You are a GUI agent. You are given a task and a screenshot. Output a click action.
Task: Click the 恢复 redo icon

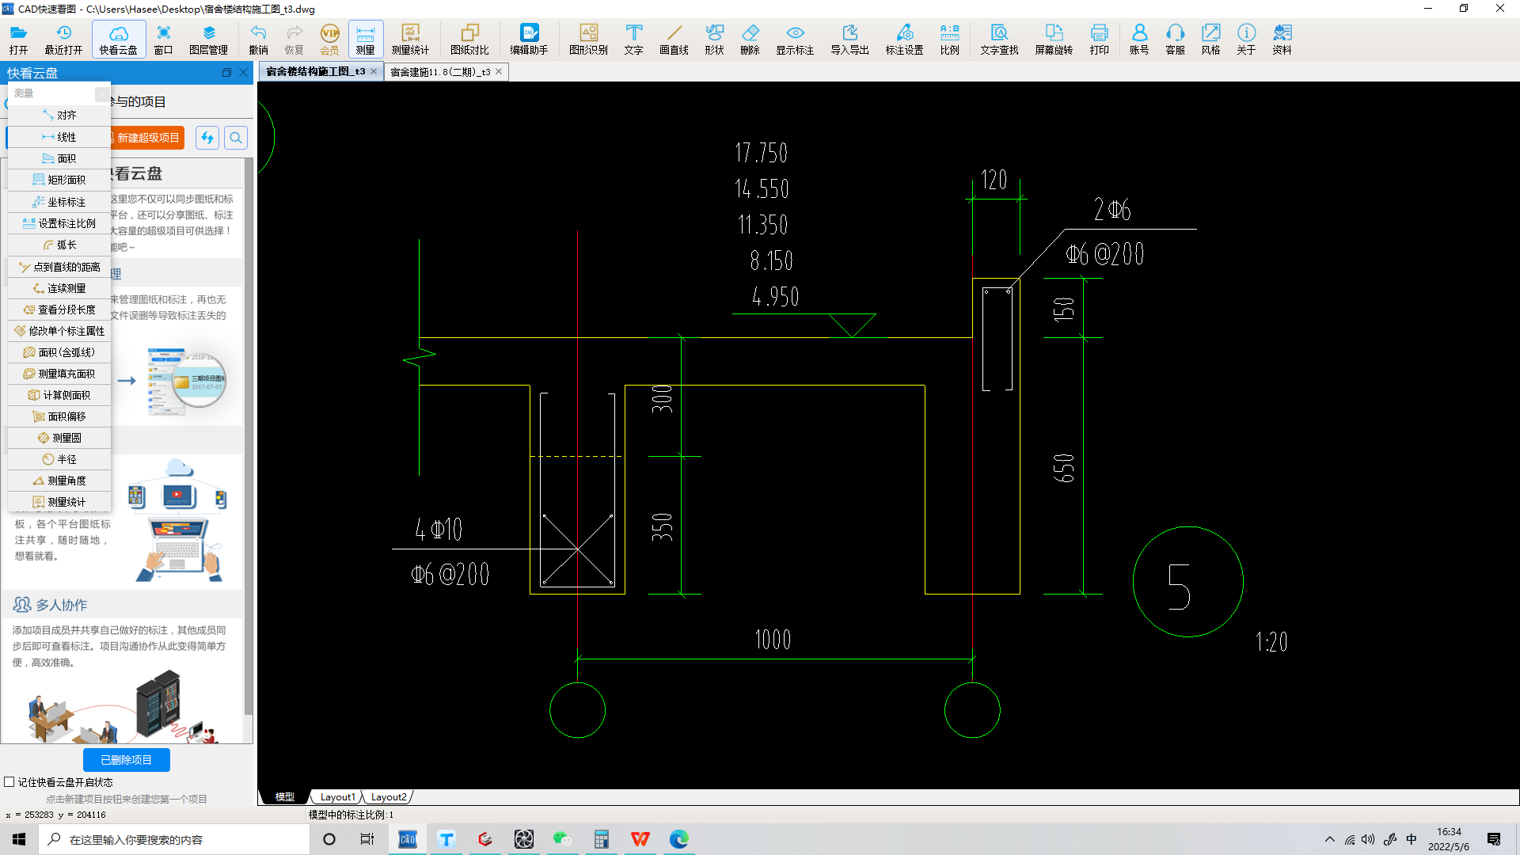coord(294,39)
